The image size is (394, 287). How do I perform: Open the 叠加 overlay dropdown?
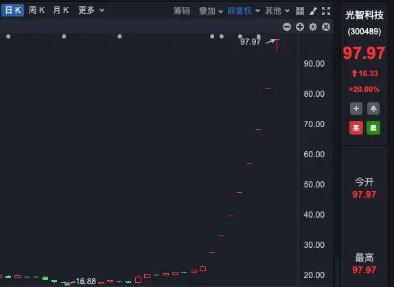[211, 11]
